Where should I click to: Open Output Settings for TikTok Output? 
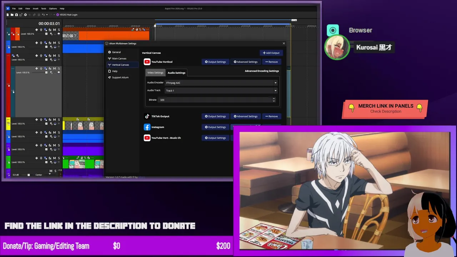point(215,116)
